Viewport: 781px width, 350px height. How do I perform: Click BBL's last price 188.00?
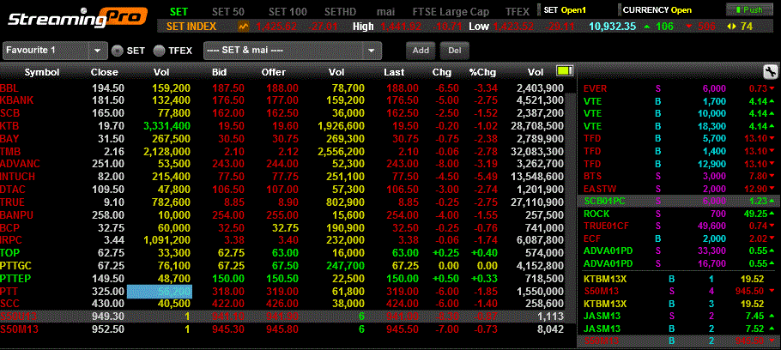(x=402, y=88)
